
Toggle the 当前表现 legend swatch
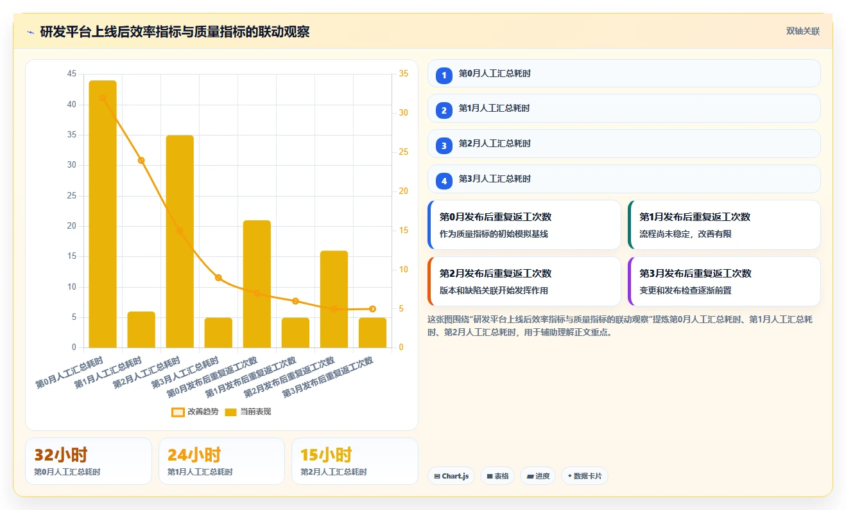(230, 412)
